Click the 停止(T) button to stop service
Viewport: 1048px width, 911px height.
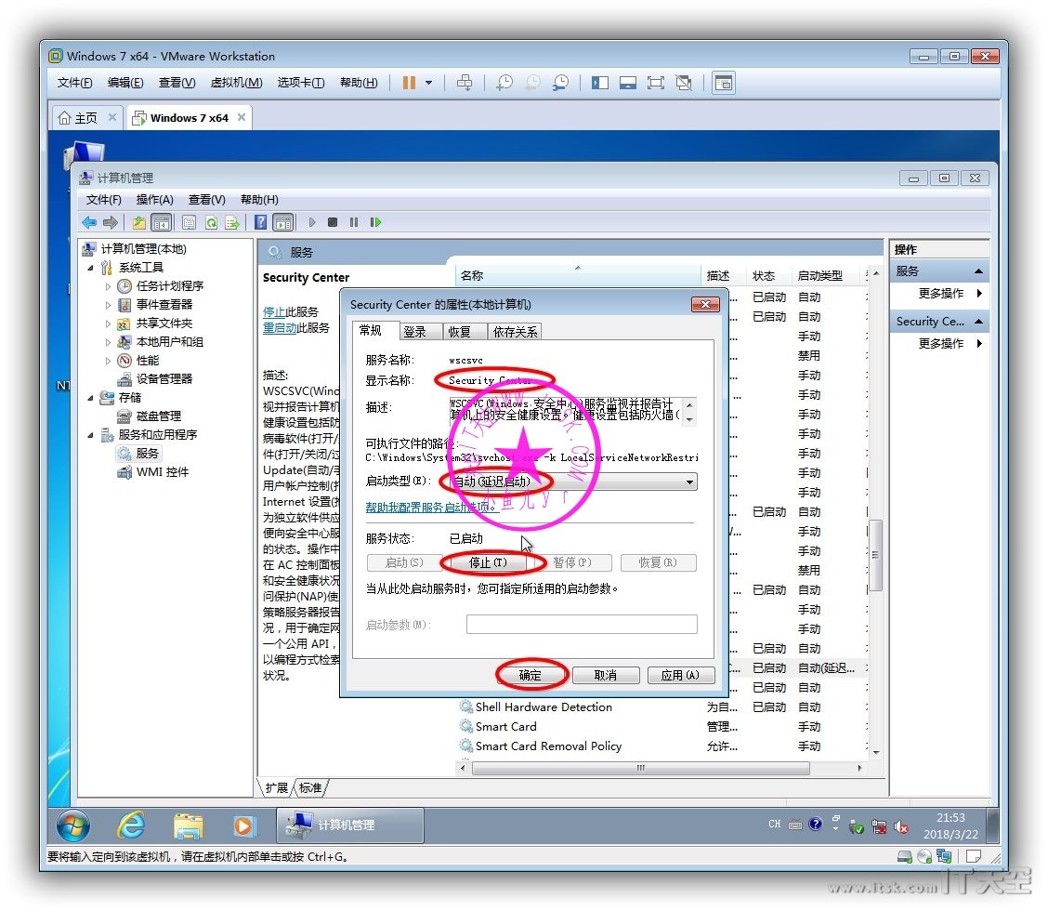[x=488, y=562]
